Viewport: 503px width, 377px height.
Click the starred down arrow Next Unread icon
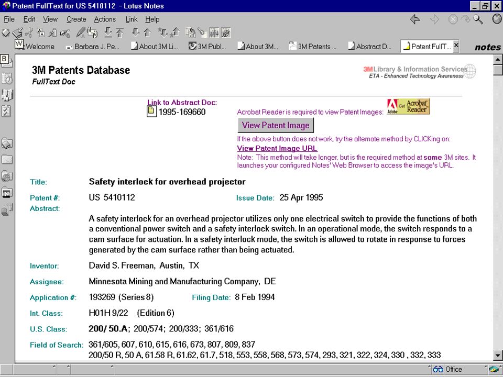(162, 32)
